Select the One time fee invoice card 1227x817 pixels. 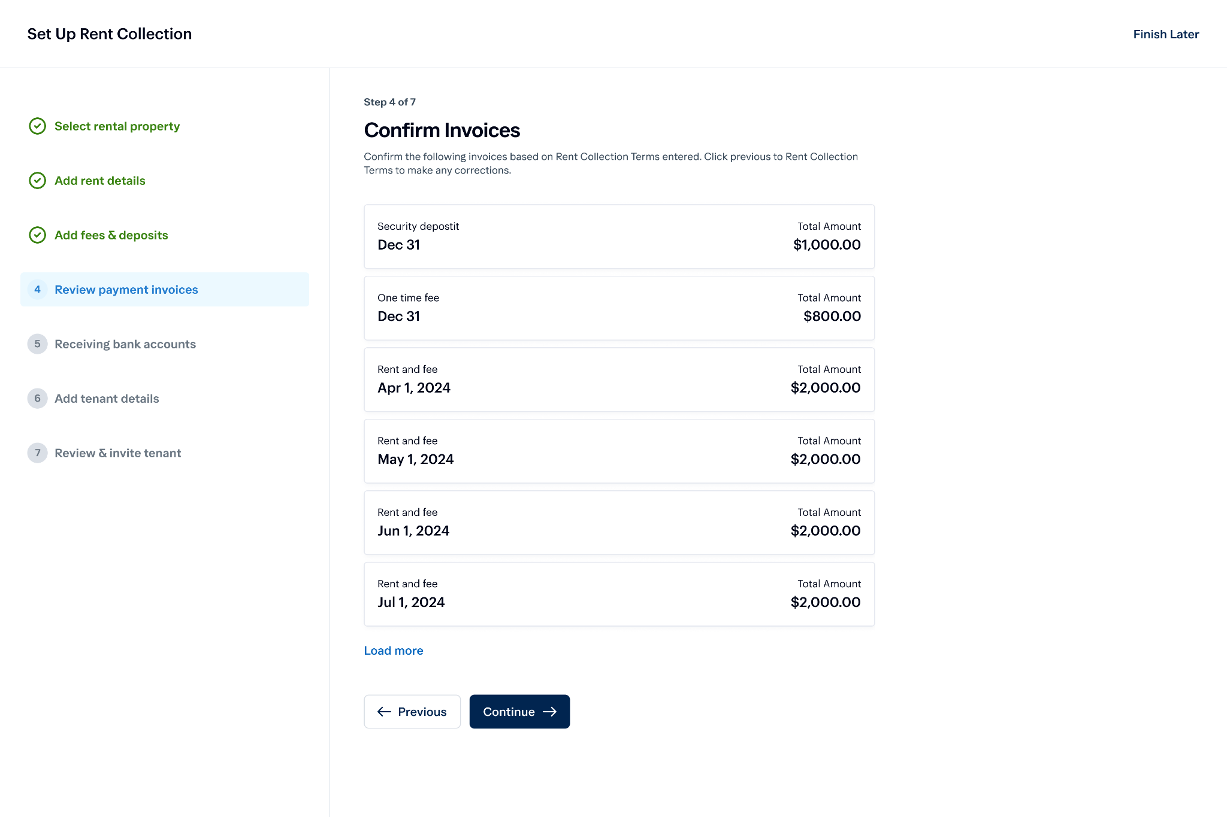(619, 308)
